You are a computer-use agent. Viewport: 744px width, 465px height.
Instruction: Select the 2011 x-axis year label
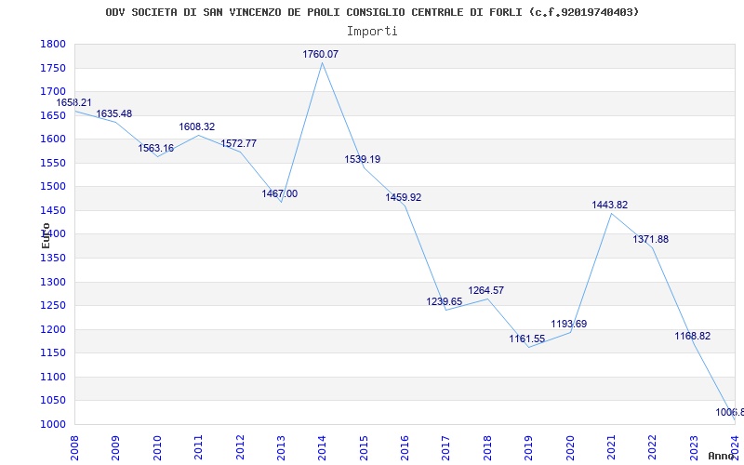click(x=199, y=447)
